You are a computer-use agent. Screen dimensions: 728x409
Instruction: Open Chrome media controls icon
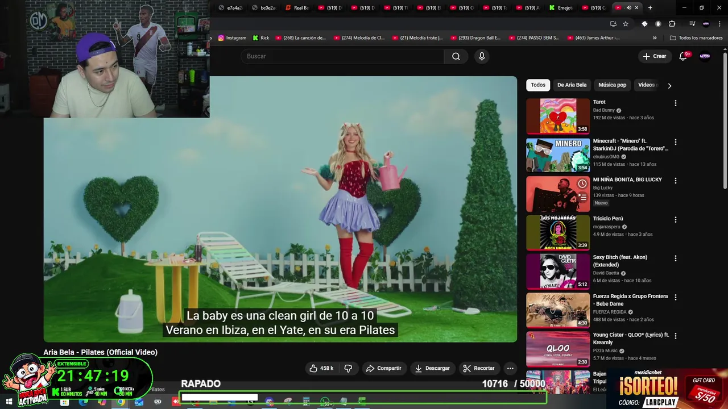pyautogui.click(x=692, y=24)
